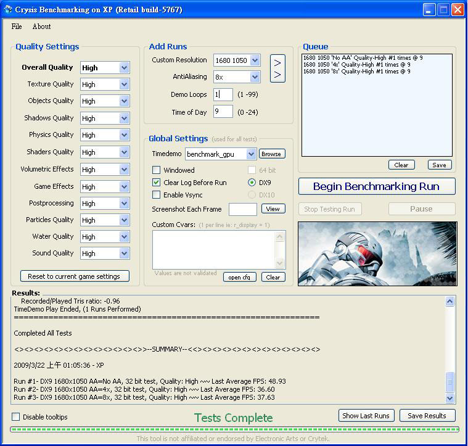Image resolution: width=468 pixels, height=446 pixels.
Task: Open the Texture Quality dropdown
Action: (x=124, y=85)
